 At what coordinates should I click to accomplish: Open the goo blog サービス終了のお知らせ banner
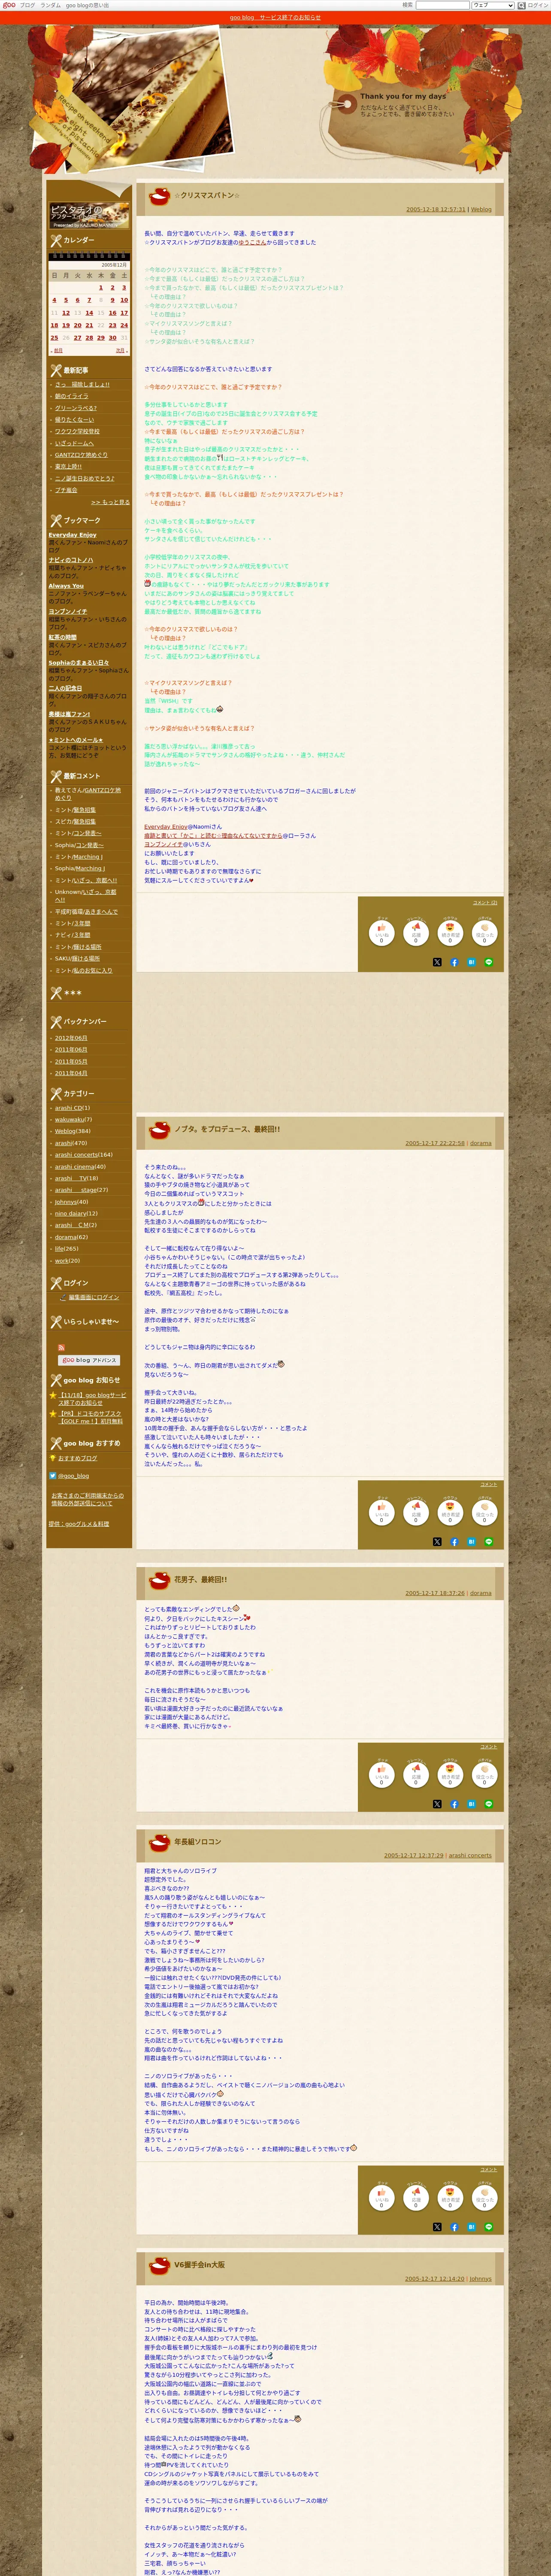275,17
